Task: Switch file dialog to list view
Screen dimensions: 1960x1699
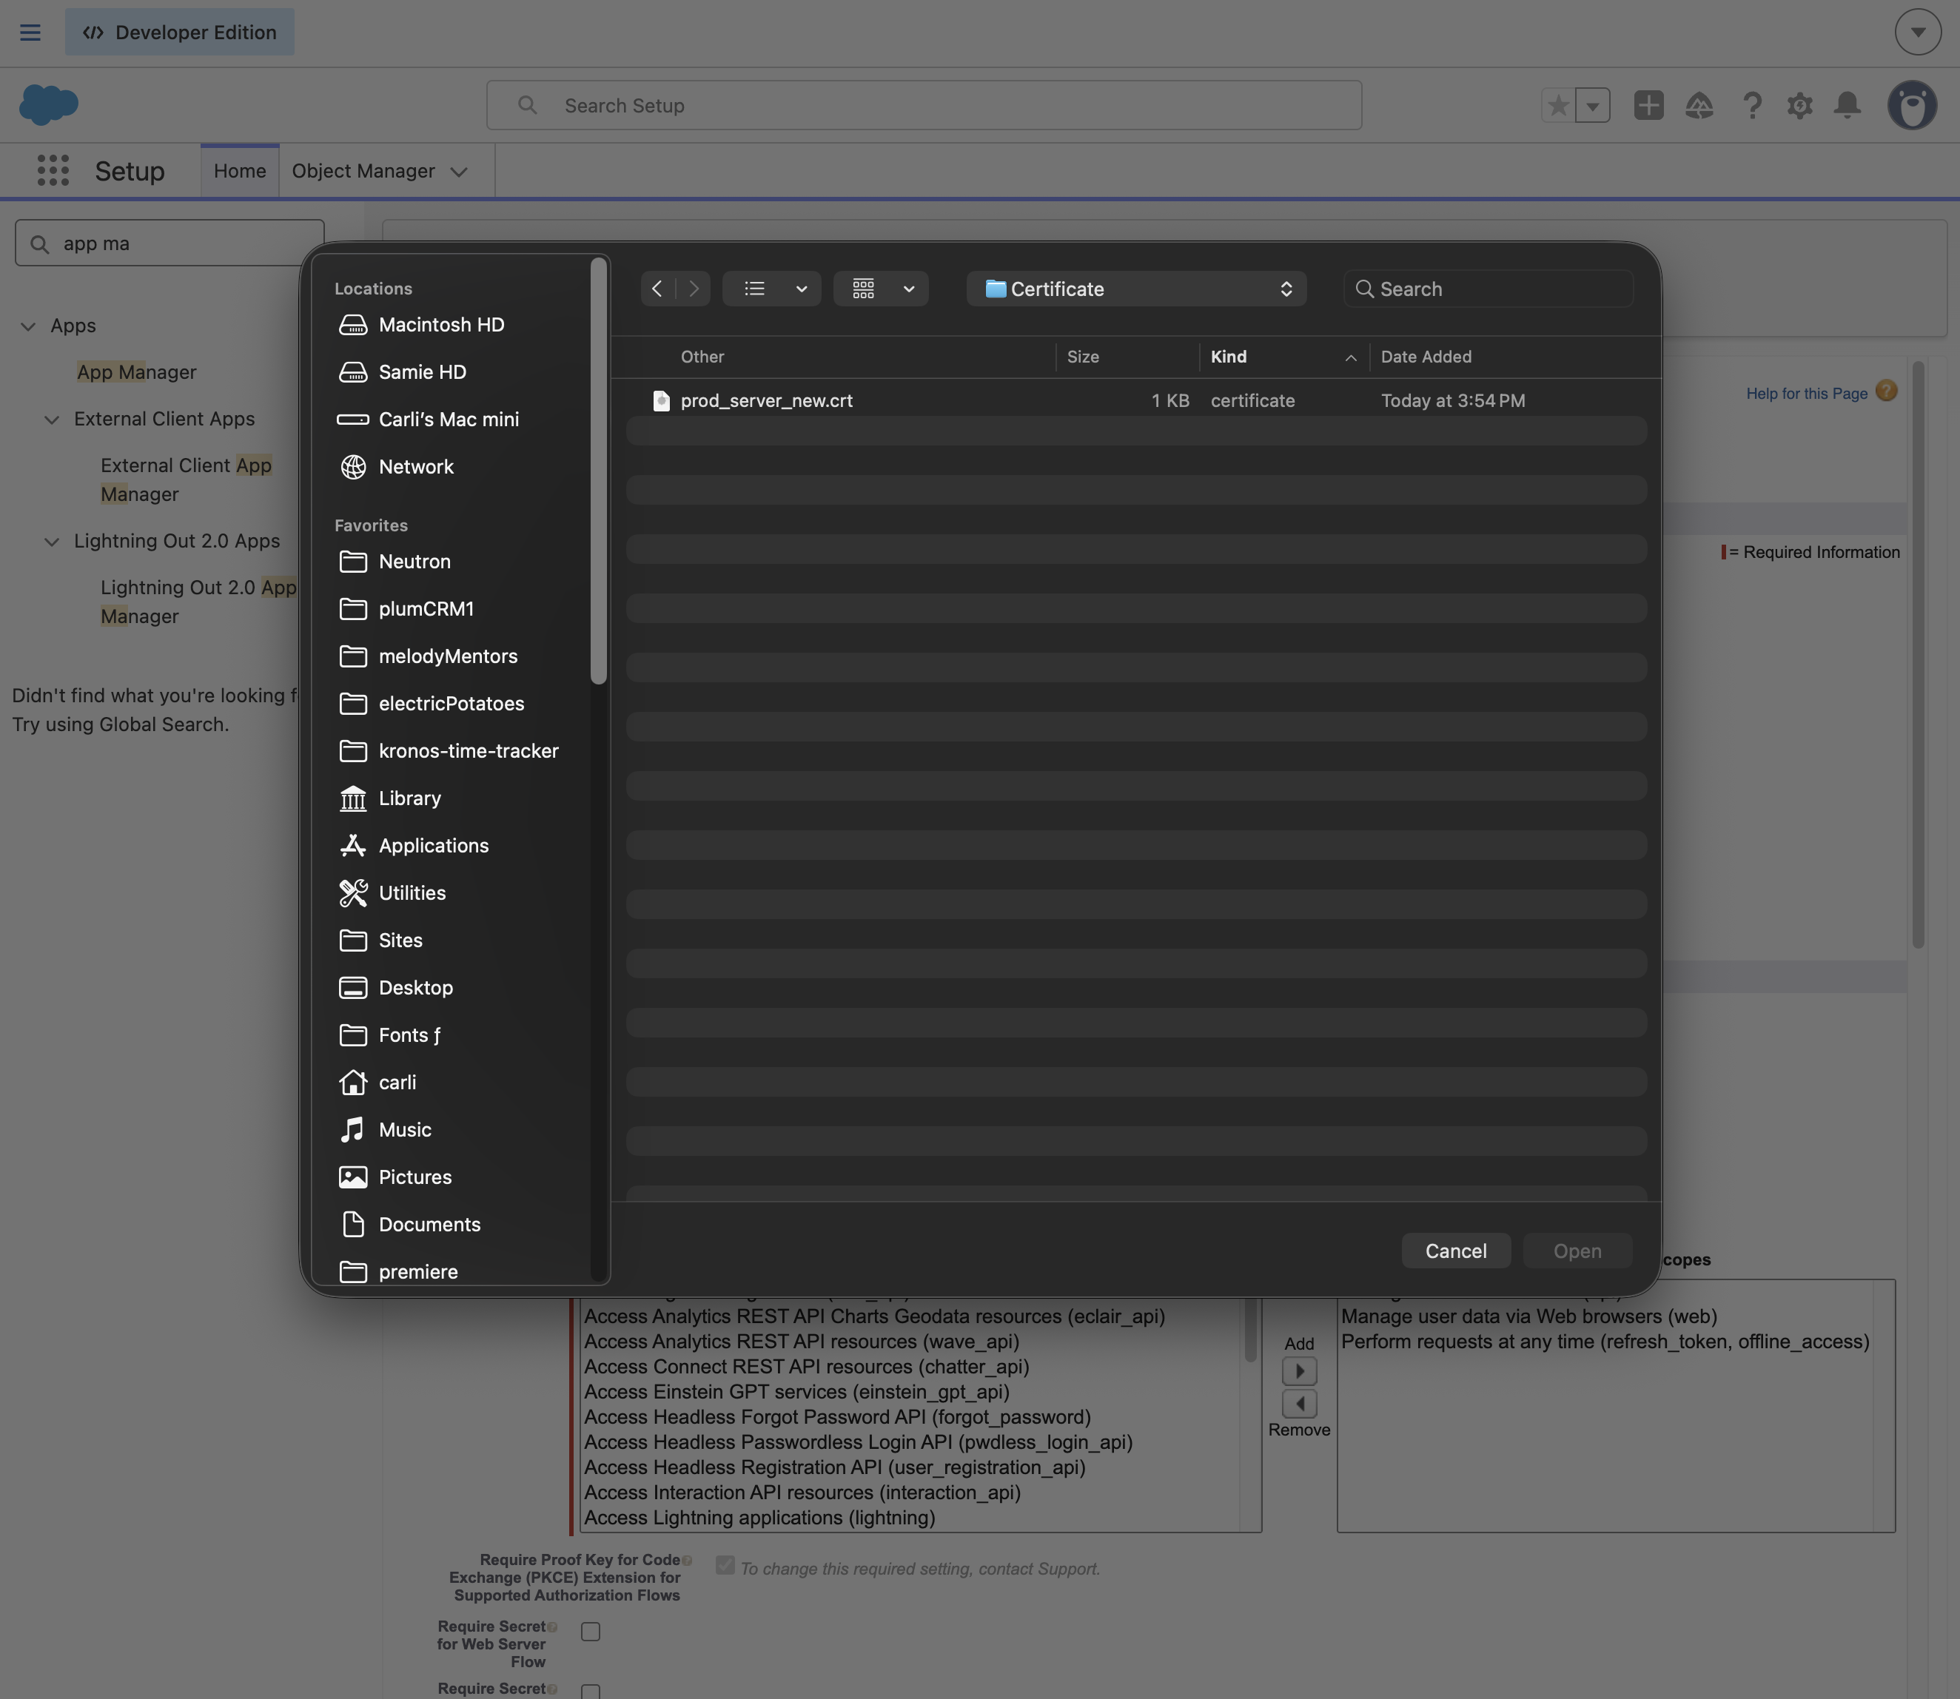Action: click(755, 289)
